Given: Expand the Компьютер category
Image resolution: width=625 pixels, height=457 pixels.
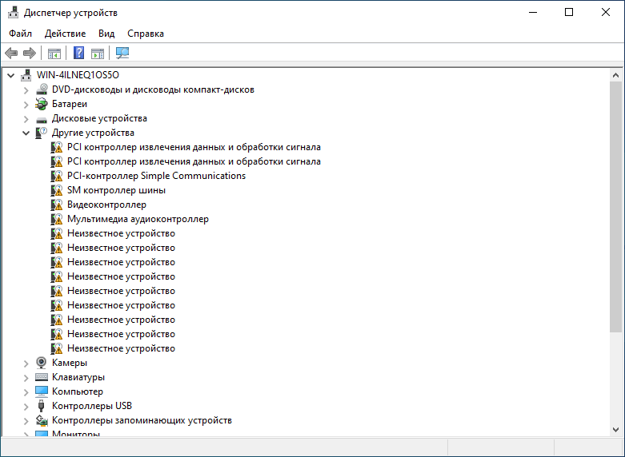Looking at the screenshot, I should click(26, 392).
